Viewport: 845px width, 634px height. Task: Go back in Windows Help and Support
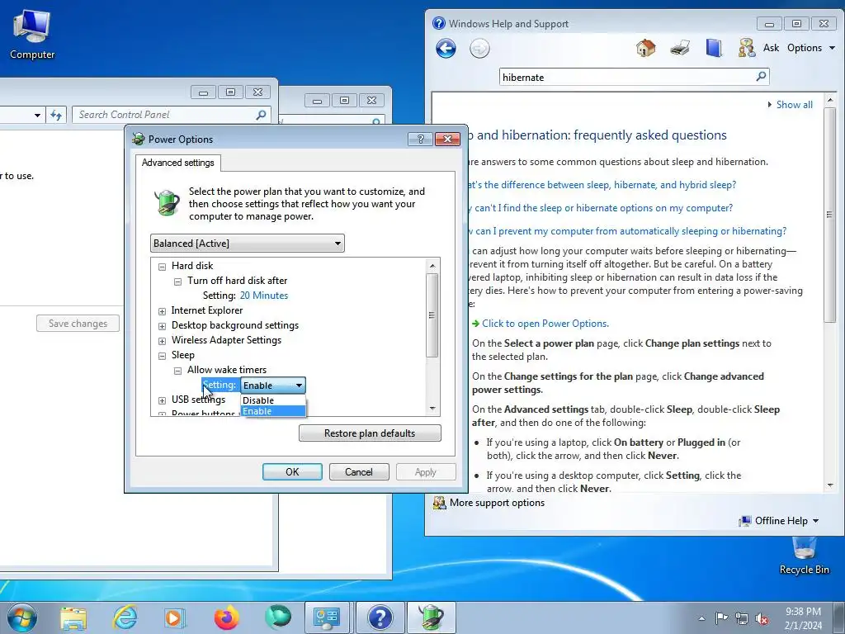[446, 48]
